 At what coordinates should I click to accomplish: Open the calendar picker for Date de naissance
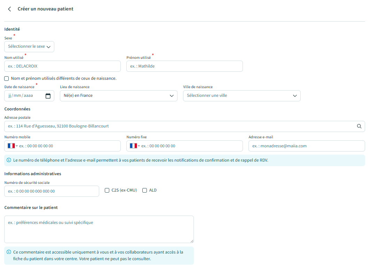[48, 96]
